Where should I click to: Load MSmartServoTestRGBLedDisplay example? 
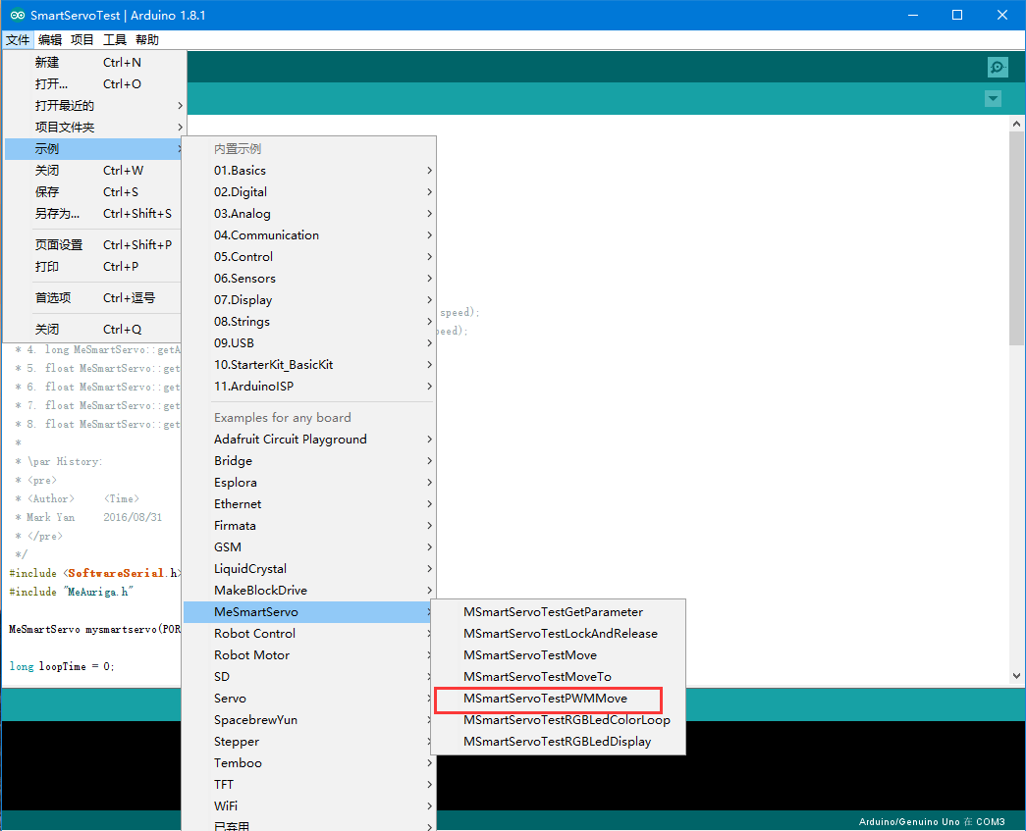(x=558, y=741)
